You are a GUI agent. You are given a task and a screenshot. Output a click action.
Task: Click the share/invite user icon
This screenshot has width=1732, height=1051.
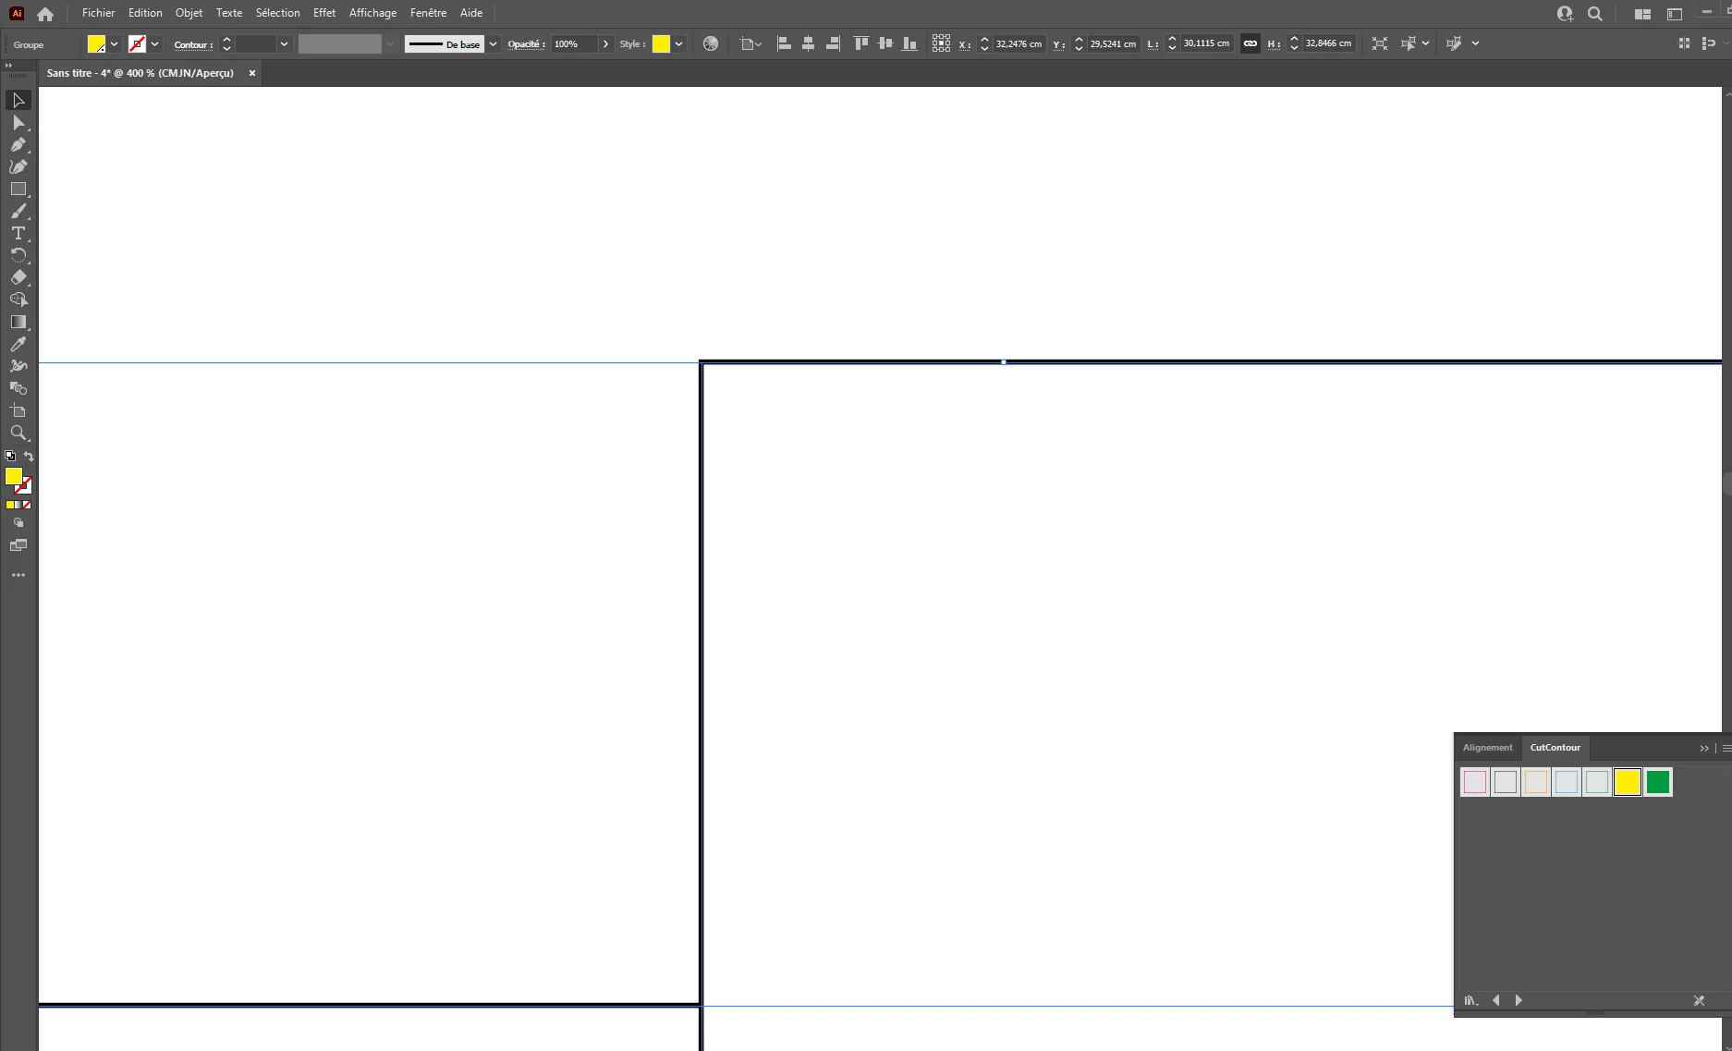coord(1565,14)
